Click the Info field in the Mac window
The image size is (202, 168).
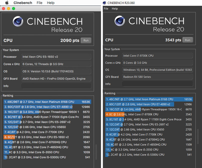click(x=56, y=86)
